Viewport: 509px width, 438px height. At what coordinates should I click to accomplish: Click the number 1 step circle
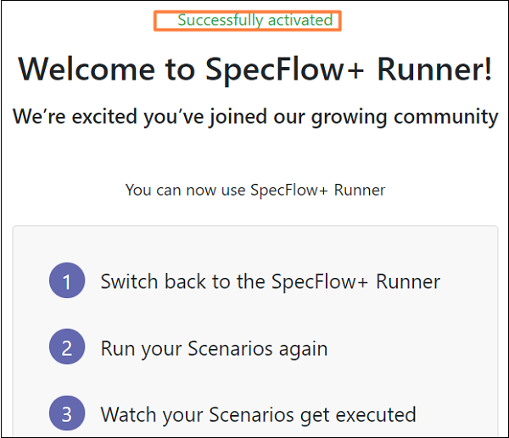point(68,281)
